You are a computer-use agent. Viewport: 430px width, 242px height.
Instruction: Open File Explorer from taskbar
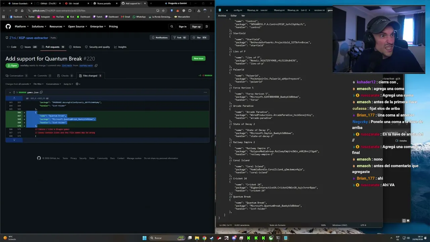pyautogui.click(x=197, y=238)
